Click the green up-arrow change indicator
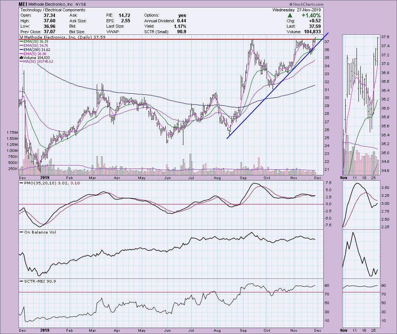This screenshot has height=334, width=397. pyautogui.click(x=290, y=15)
